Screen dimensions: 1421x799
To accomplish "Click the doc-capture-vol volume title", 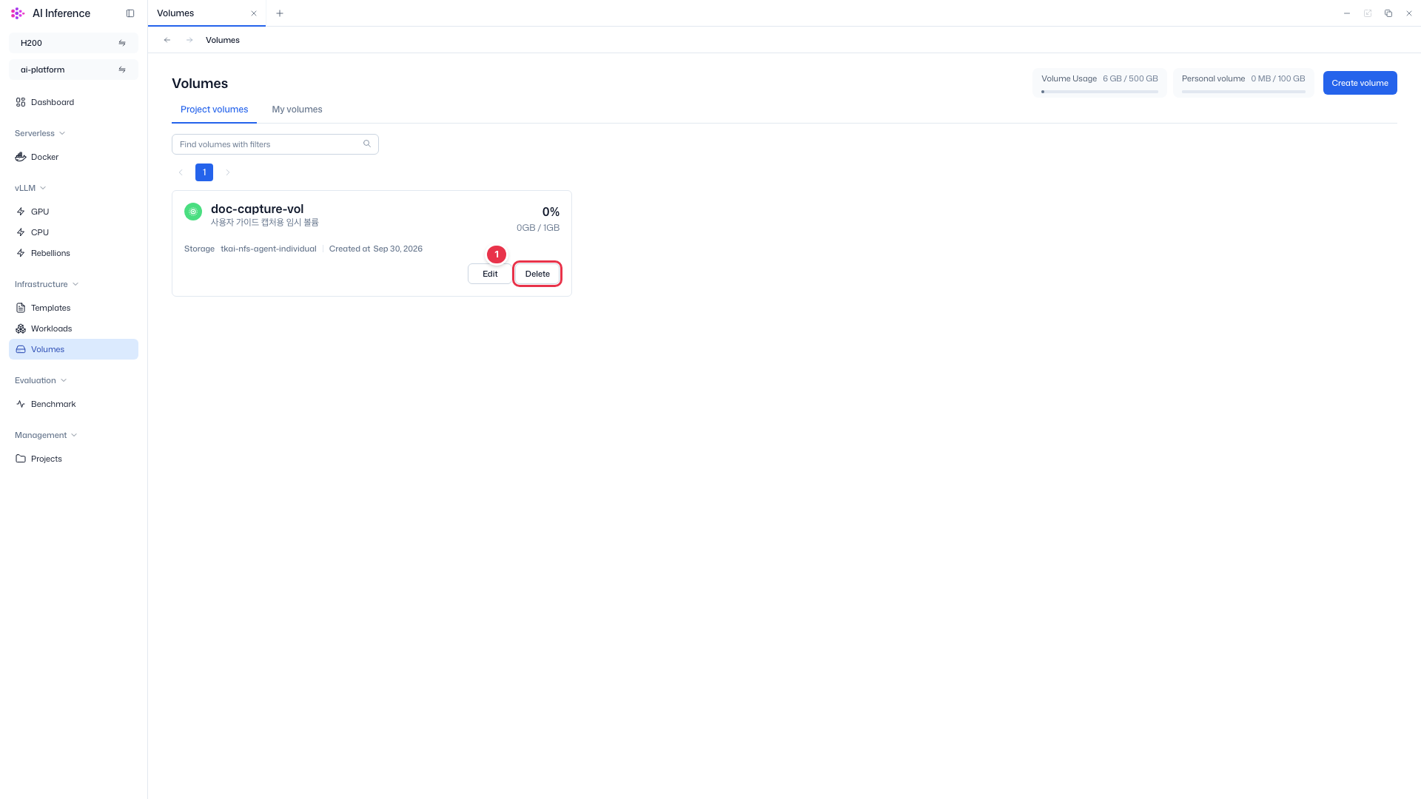I will (x=257, y=209).
